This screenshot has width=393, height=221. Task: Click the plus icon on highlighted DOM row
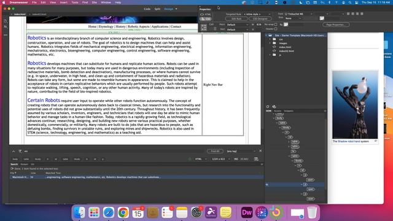pyautogui.click(x=267, y=185)
